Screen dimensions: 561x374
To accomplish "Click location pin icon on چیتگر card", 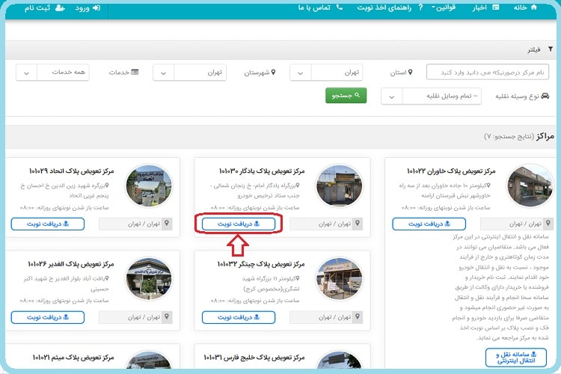I will tap(358, 317).
